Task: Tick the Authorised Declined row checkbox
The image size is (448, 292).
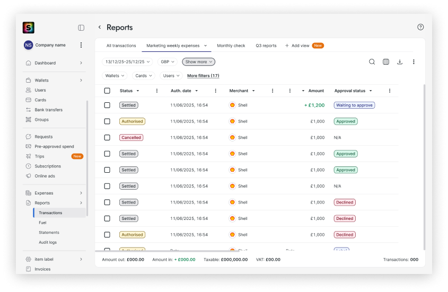Action: [107, 235]
